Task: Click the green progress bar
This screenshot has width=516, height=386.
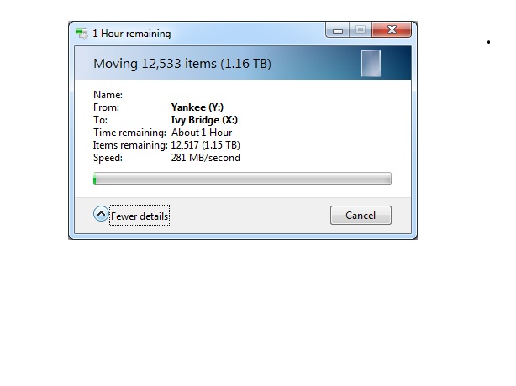Action: point(242,179)
